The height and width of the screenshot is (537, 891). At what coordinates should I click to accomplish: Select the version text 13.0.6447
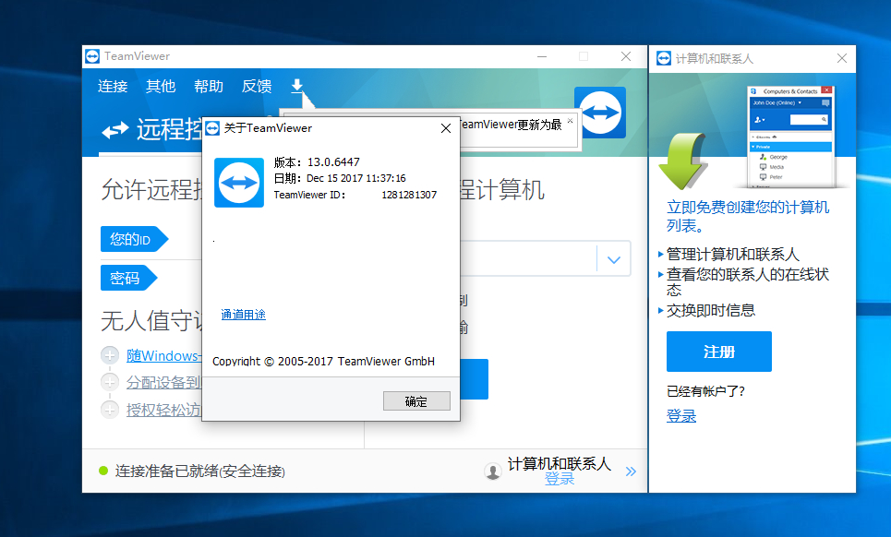333,162
